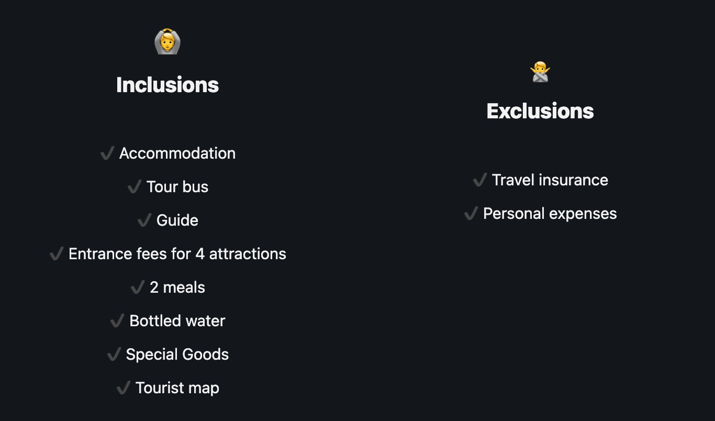Screen dimensions: 715x421
Task: Click the checkmark beside Travel insurance
Action: tap(480, 180)
